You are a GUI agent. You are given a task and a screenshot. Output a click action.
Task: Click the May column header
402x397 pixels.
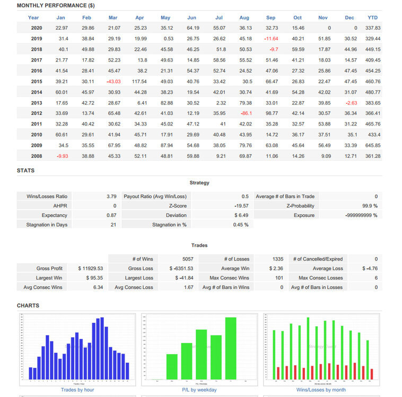[x=165, y=17]
